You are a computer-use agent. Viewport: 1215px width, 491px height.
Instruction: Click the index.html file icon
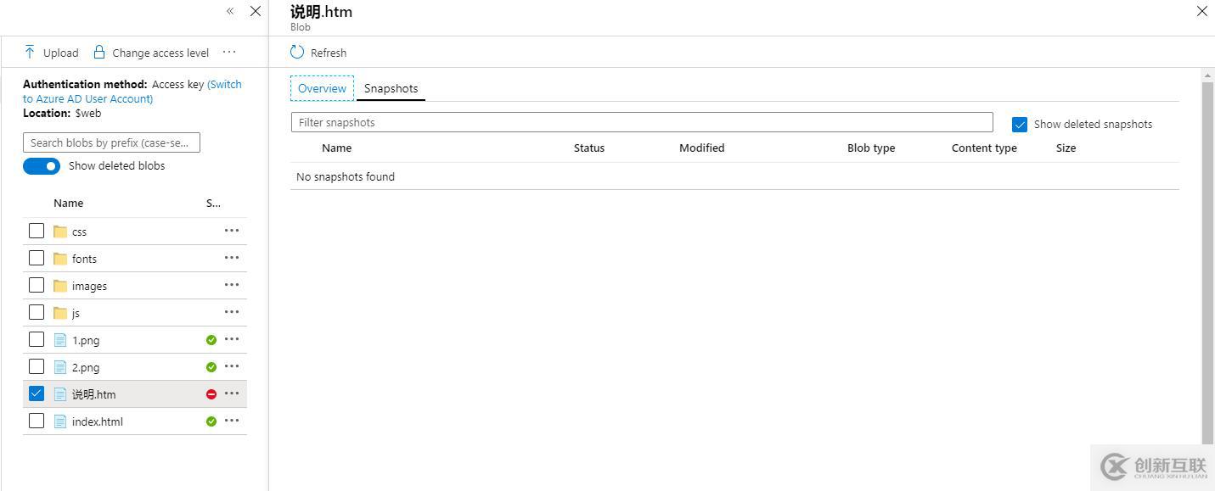[x=60, y=421]
